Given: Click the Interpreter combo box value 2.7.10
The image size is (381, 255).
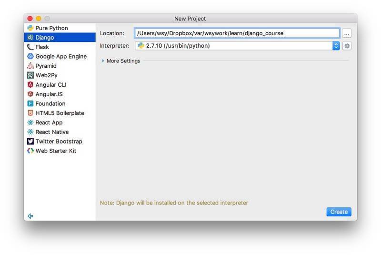Looking at the screenshot, I should [x=237, y=46].
